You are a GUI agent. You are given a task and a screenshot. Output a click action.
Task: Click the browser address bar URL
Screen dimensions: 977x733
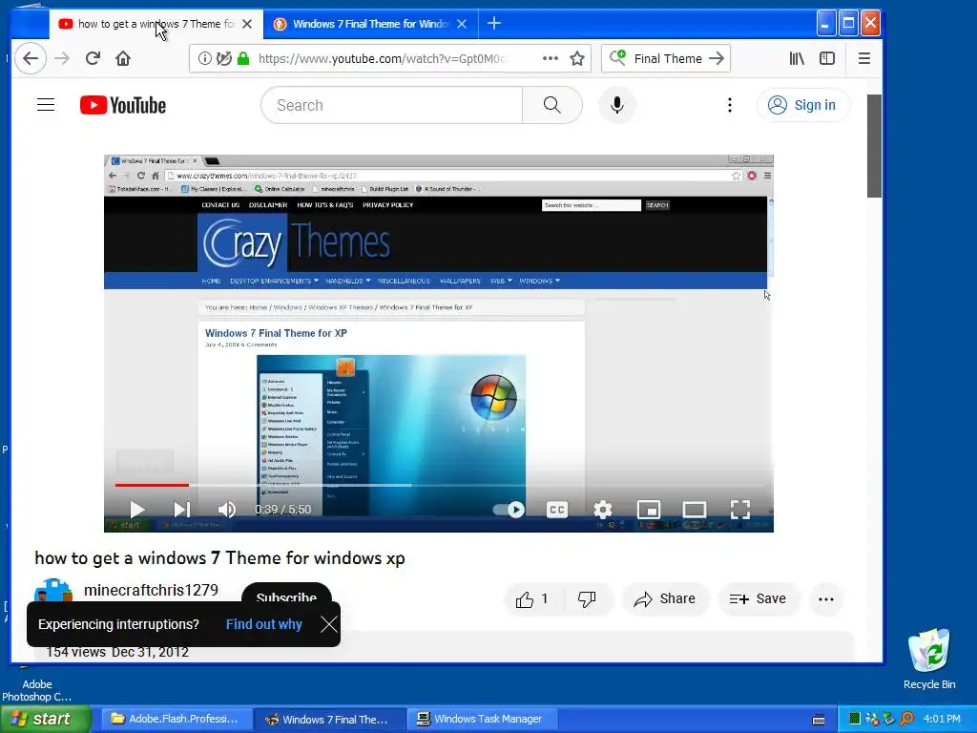click(382, 58)
